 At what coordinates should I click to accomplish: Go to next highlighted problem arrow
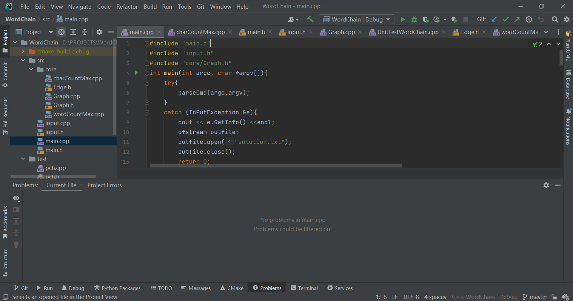pos(558,44)
